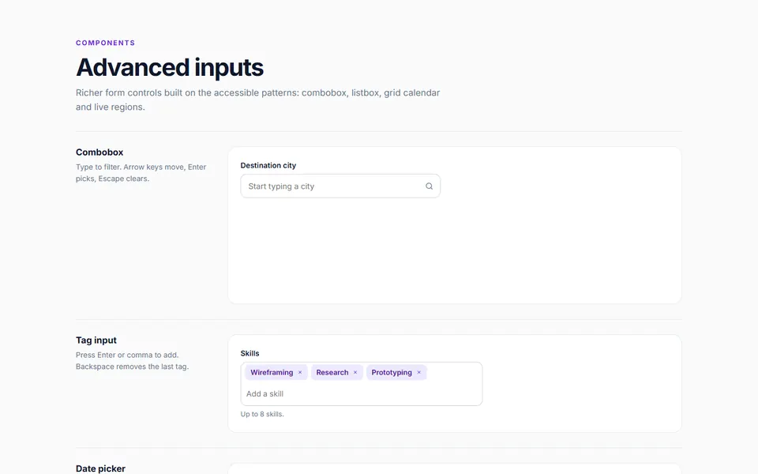Click the Add a skill input
This screenshot has width=758, height=474.
click(x=362, y=393)
